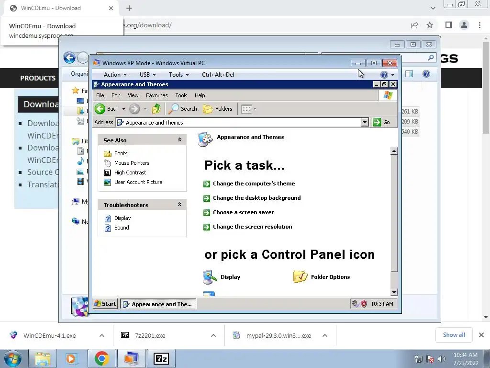The height and width of the screenshot is (368, 490).
Task: Click the back arrow in Windows 7 Explorer
Action: pyautogui.click(x=69, y=58)
